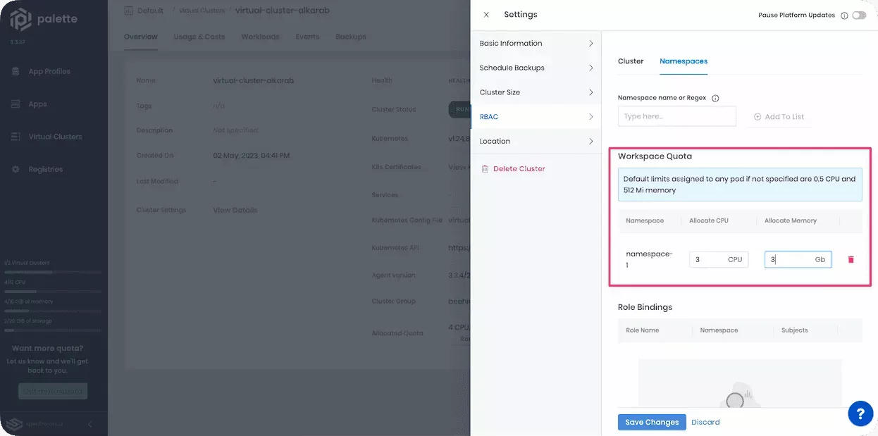Open Apps in sidebar
This screenshot has width=878, height=436.
tap(37, 104)
